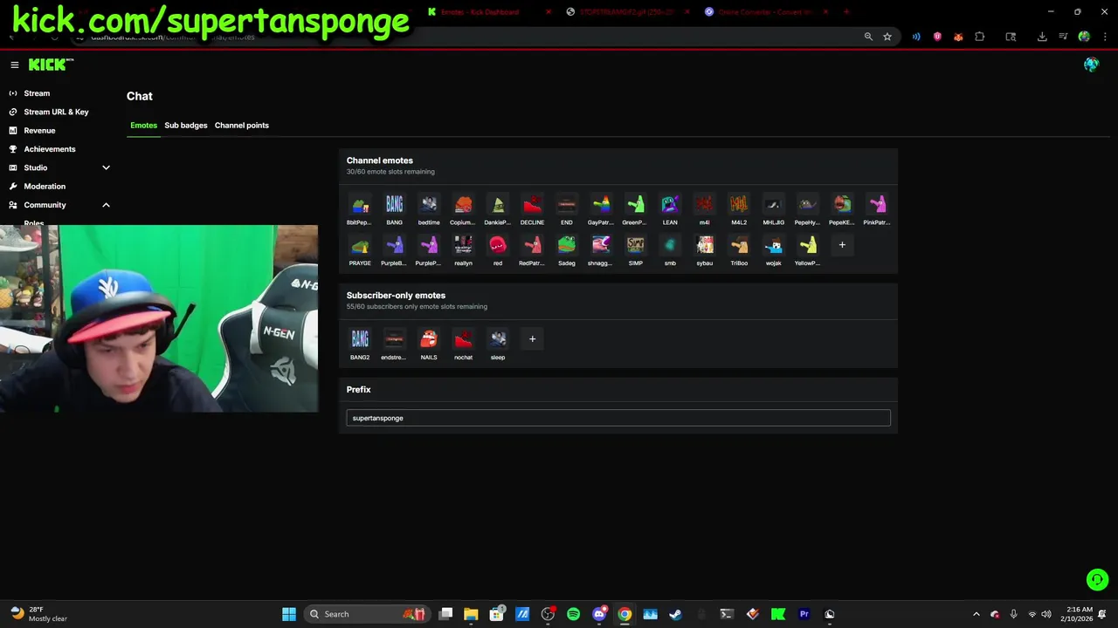
Task: Open the browser extensions puzzle icon
Action: [x=979, y=37]
